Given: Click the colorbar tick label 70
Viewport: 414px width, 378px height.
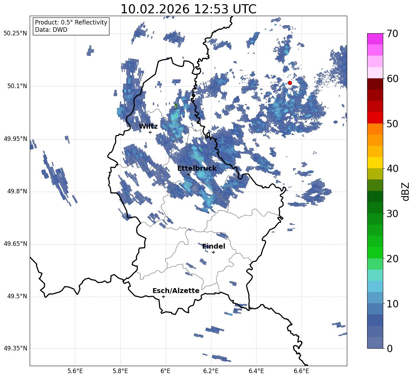Looking at the screenshot, I should (392, 34).
